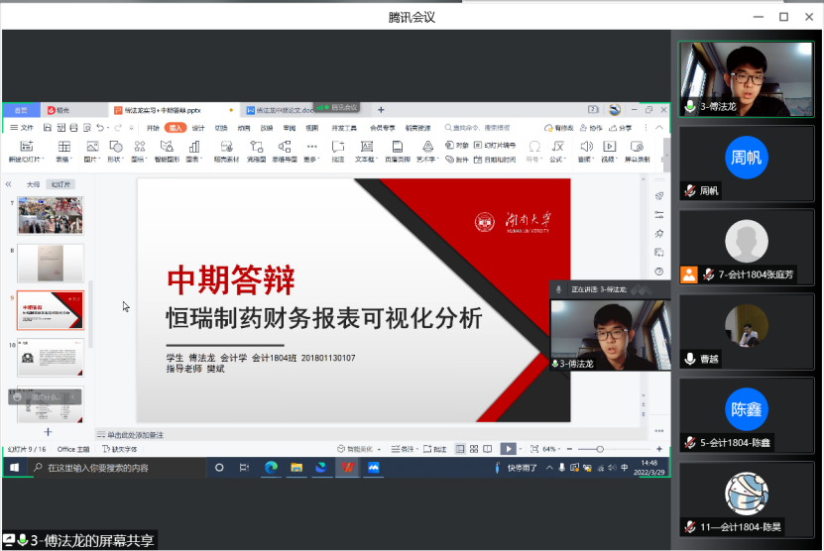Click the 公式 formula icon

(x=557, y=147)
